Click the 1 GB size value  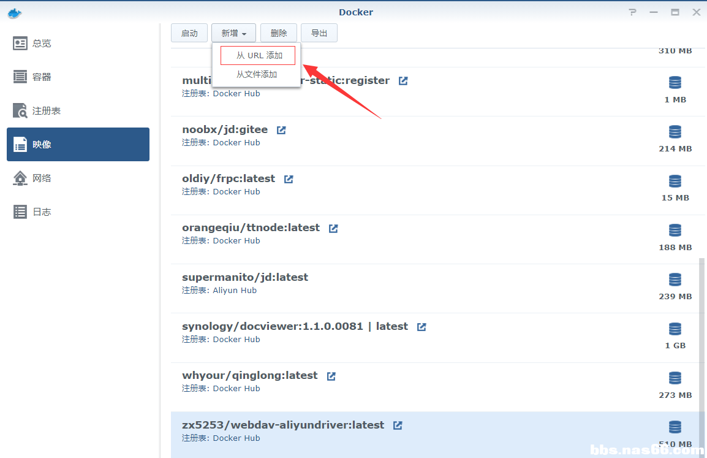[675, 346]
